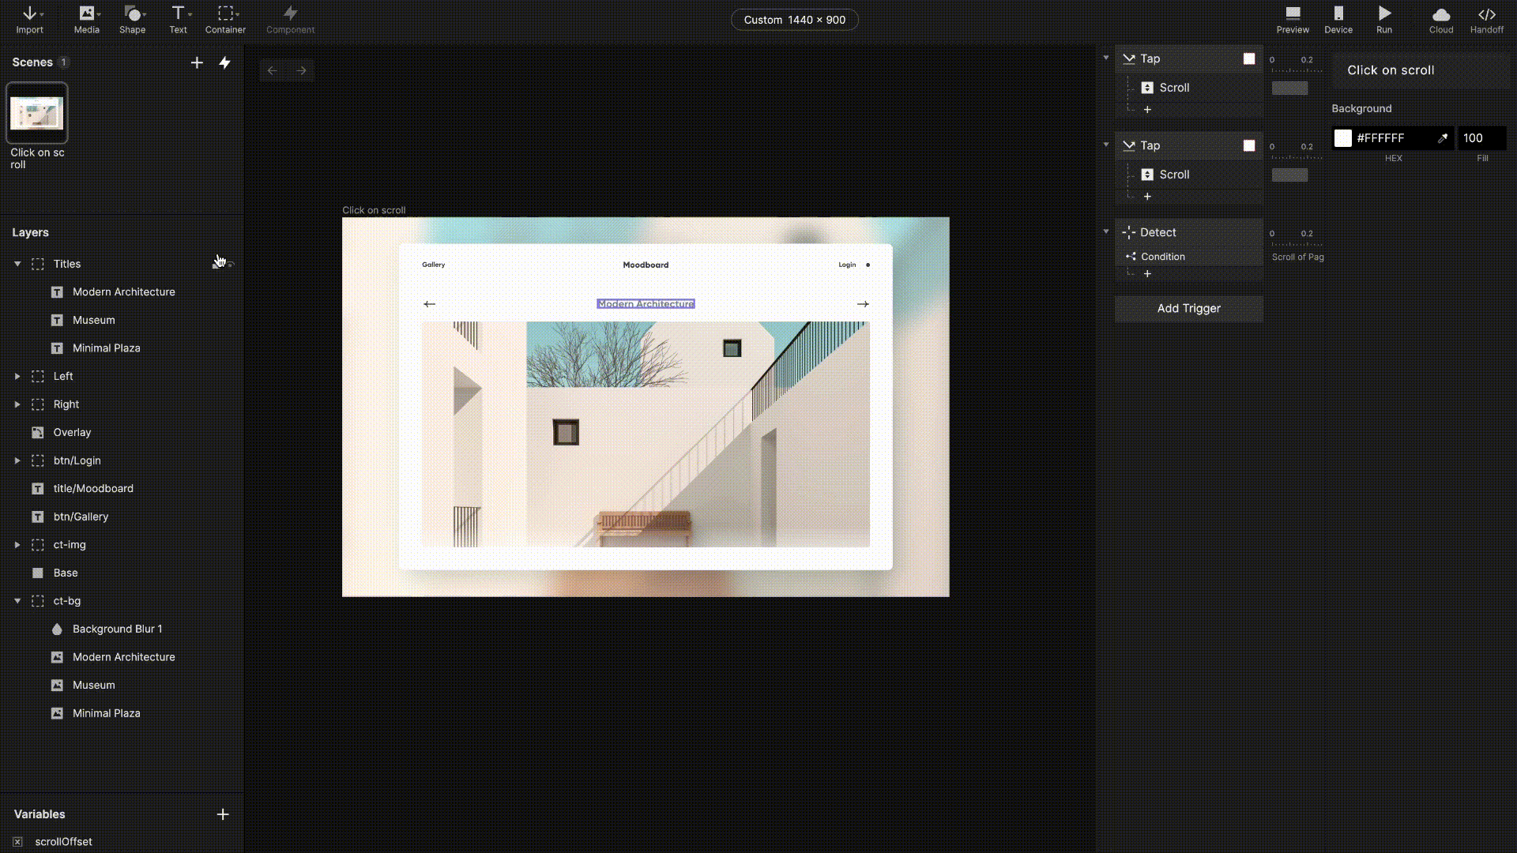Open the Preview mode
The image size is (1517, 853).
click(1292, 19)
